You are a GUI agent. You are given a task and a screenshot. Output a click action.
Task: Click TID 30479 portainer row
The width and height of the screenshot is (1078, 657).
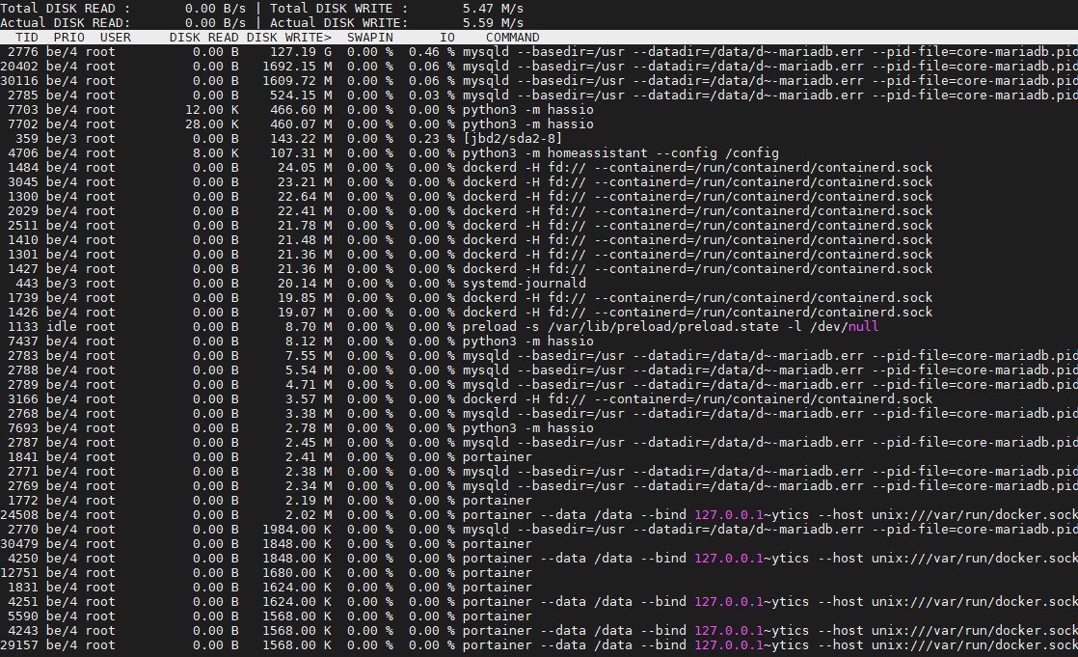(539, 543)
